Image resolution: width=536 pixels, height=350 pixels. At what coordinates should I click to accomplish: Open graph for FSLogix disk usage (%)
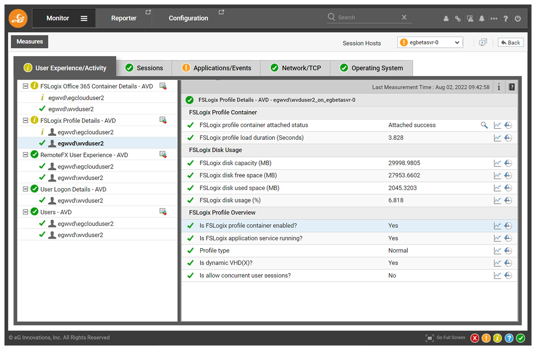[x=497, y=201]
